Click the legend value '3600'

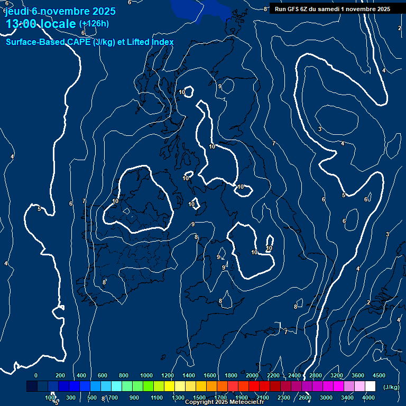(x=358, y=375)
